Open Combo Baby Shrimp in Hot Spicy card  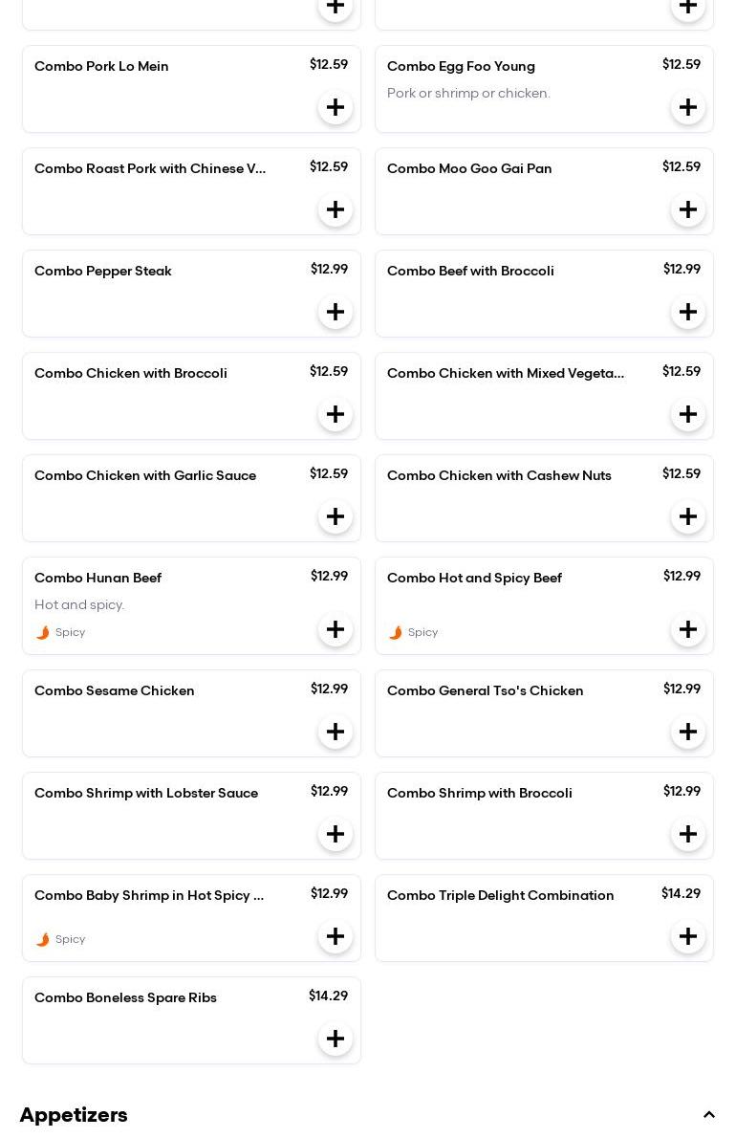[x=149, y=896]
